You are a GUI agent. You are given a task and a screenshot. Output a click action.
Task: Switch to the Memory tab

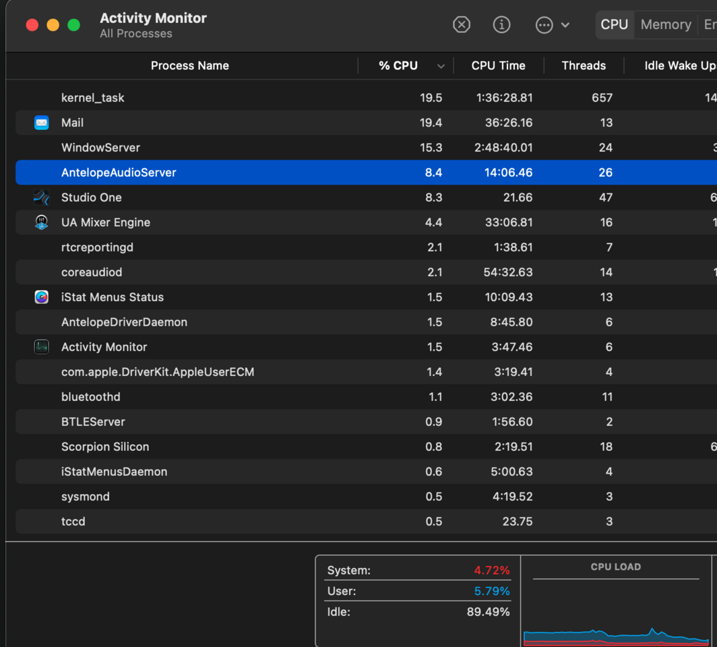(x=666, y=25)
